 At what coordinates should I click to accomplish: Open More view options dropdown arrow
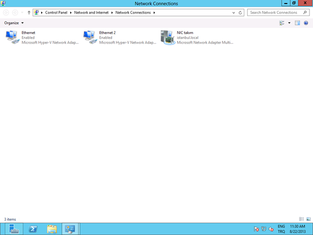289,23
